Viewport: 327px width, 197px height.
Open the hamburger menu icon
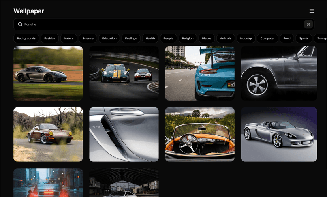pyautogui.click(x=312, y=11)
